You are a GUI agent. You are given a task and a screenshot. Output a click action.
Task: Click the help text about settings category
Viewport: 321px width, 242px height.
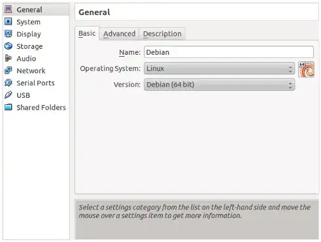(195, 211)
